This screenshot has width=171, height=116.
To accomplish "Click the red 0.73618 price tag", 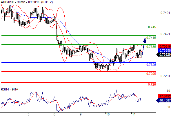I will tap(165, 46).
